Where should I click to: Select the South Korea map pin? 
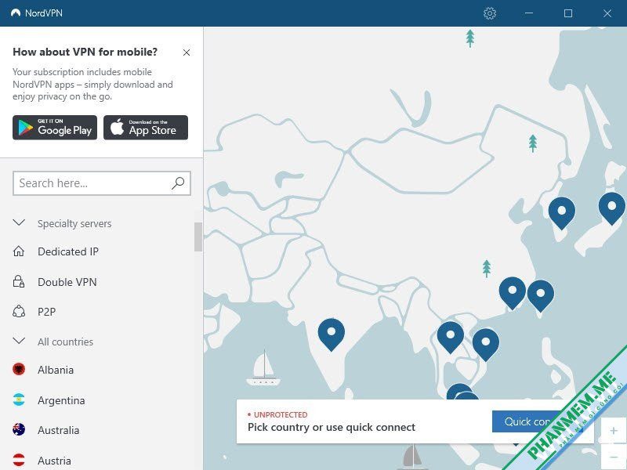(x=562, y=214)
